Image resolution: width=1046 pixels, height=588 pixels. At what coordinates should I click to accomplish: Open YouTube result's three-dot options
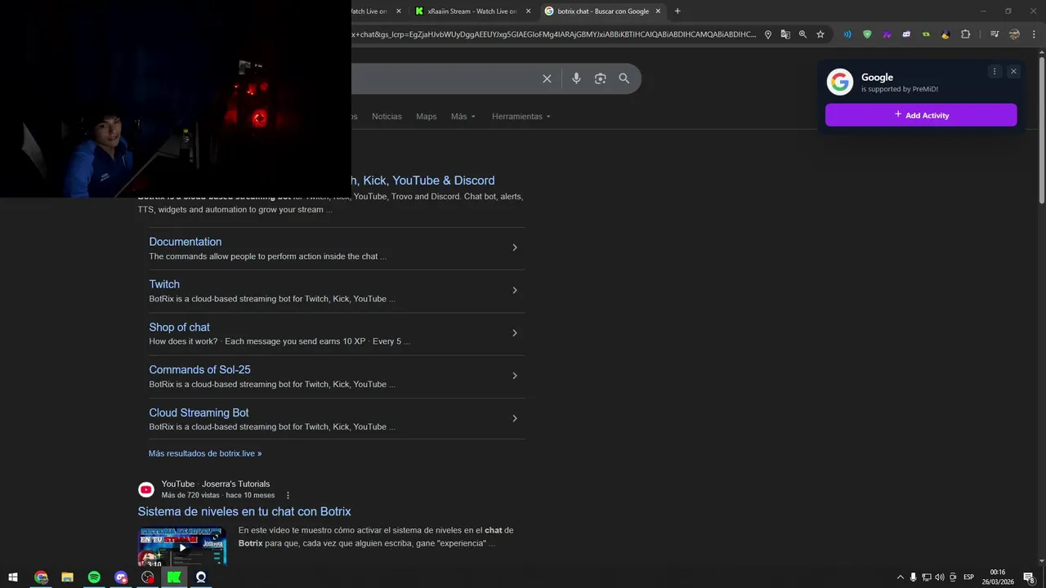288,495
